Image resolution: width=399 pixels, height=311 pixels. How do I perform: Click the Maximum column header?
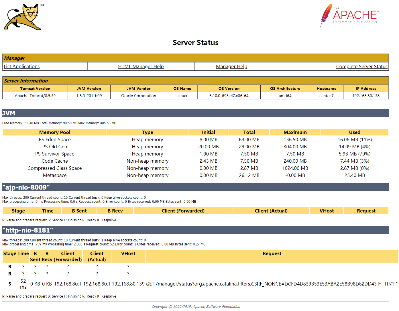point(295,132)
